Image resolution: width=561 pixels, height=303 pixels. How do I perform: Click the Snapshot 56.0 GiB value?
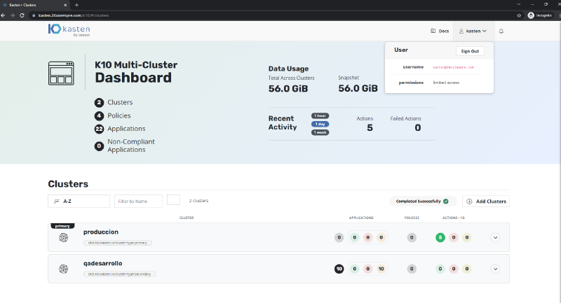point(358,88)
